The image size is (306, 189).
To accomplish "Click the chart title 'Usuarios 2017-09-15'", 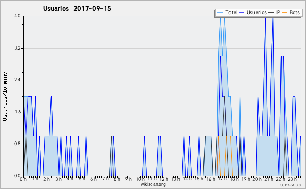I will click(77, 9).
